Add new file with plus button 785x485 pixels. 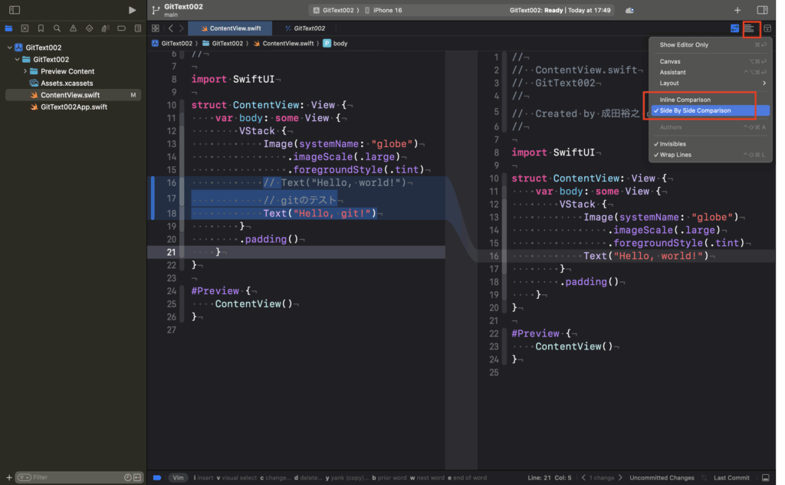(x=9, y=477)
